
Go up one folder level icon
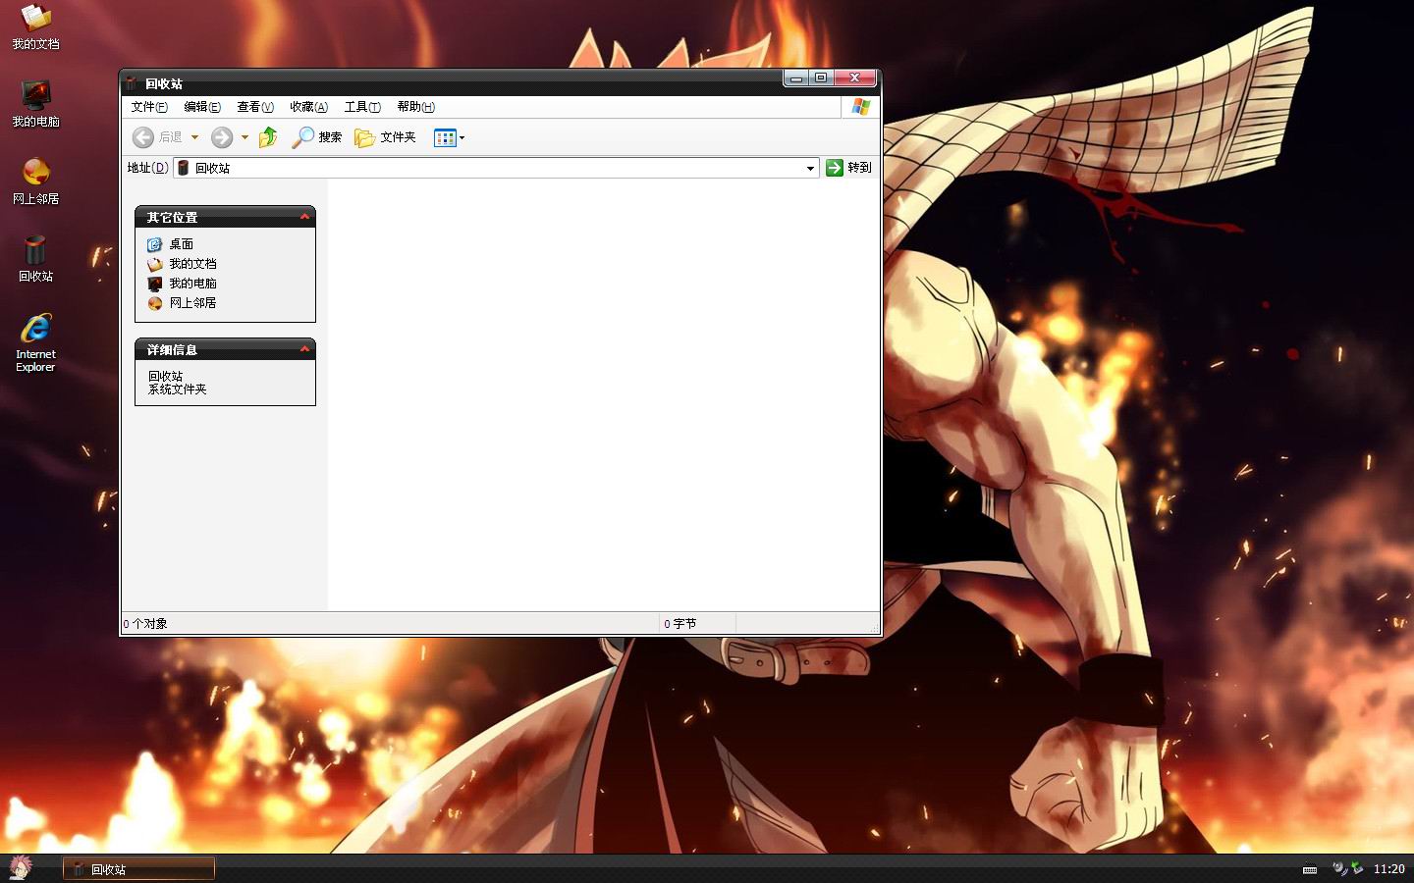pyautogui.click(x=268, y=137)
